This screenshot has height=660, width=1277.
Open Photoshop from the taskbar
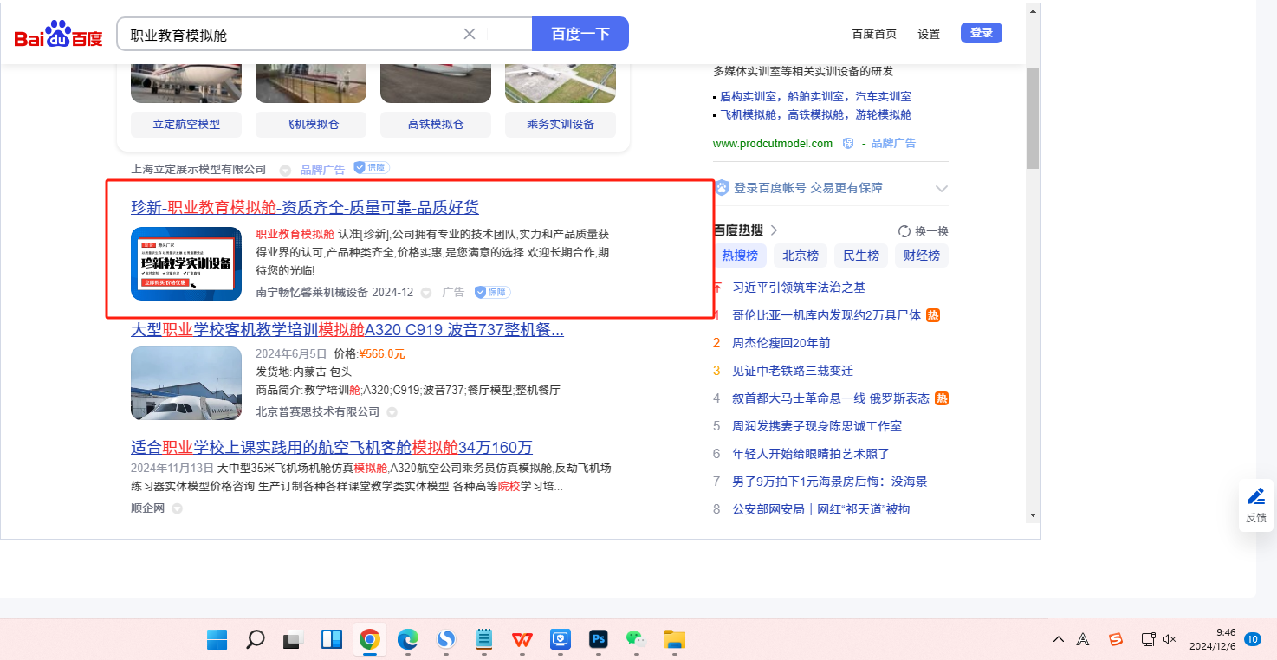(598, 639)
